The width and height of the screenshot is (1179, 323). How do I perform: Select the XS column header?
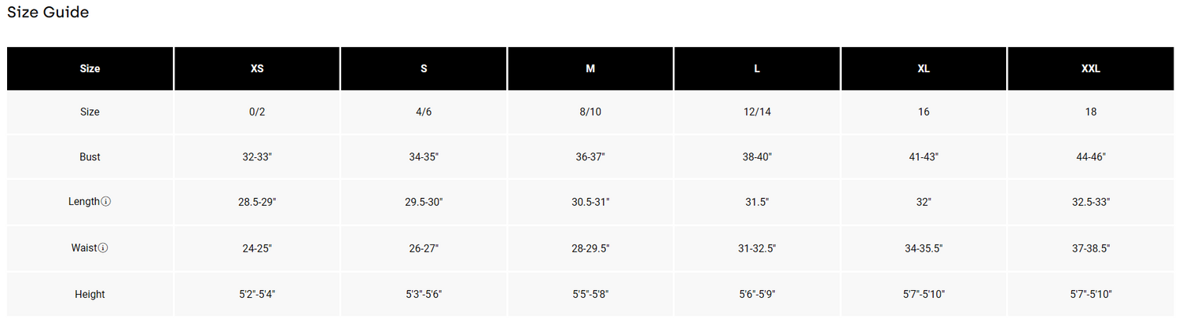click(x=257, y=68)
